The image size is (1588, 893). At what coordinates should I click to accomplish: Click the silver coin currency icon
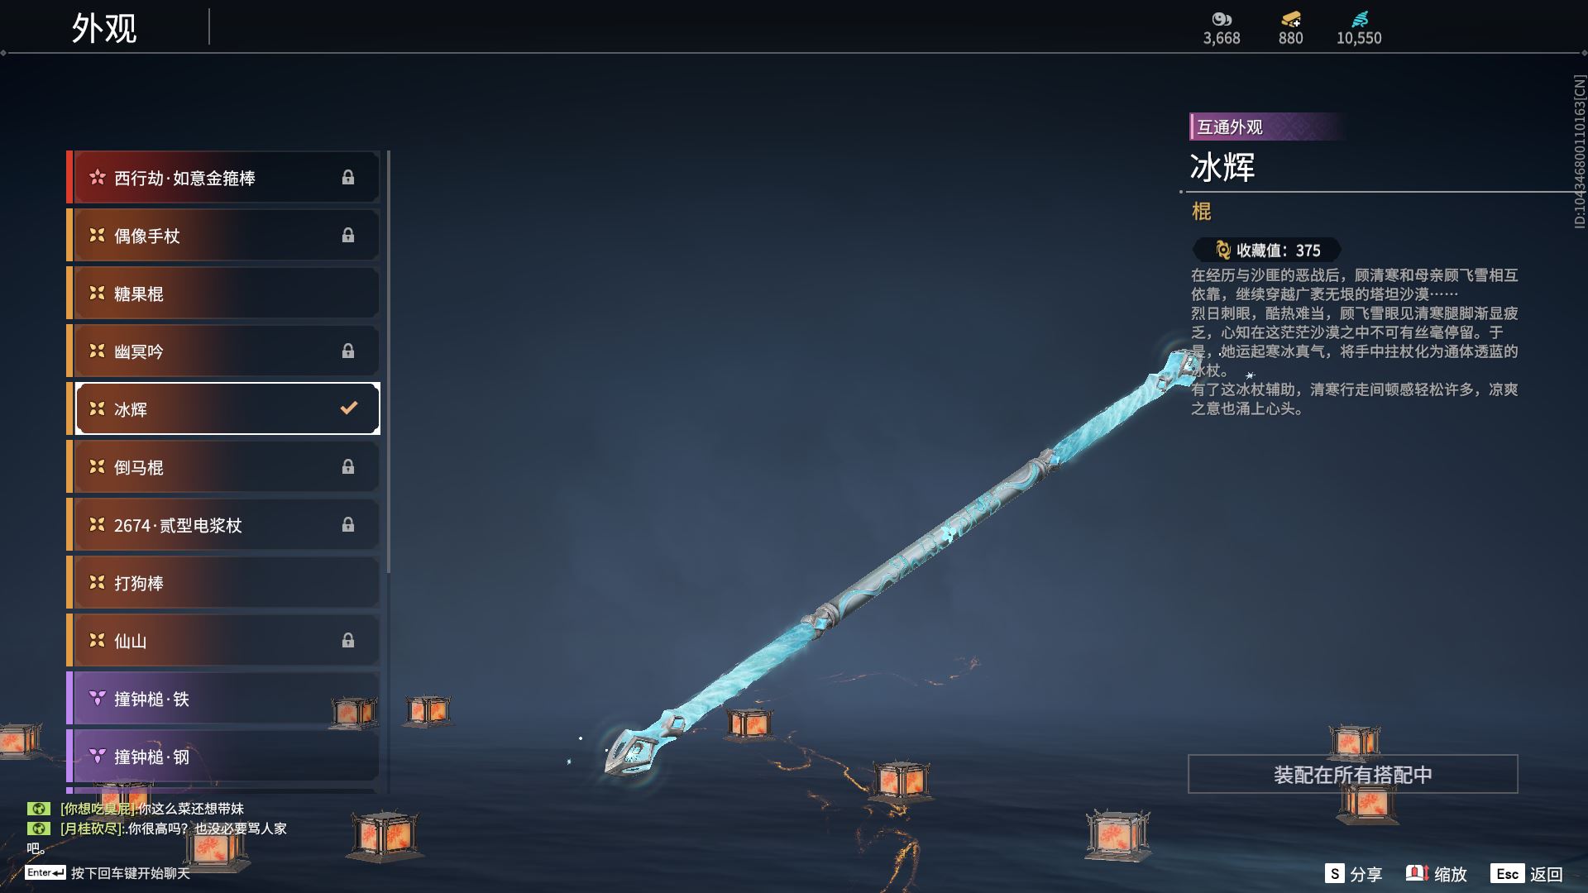[x=1222, y=19]
